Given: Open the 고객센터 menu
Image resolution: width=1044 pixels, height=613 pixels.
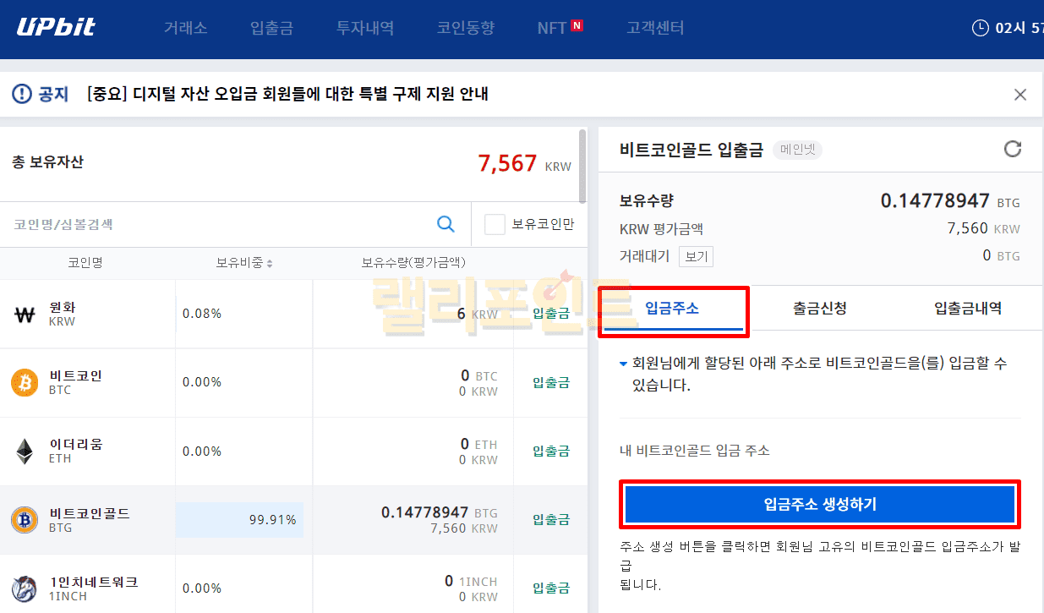Looking at the screenshot, I should coord(655,28).
